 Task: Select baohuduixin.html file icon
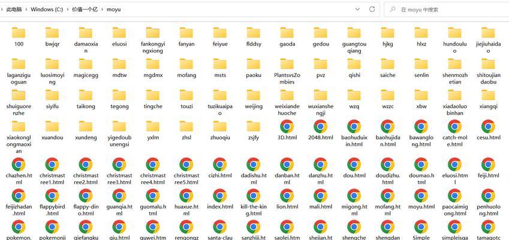pyautogui.click(x=354, y=127)
